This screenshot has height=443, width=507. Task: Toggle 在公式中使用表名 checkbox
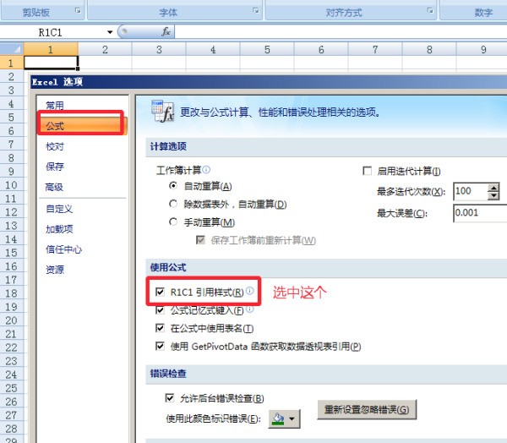160,328
